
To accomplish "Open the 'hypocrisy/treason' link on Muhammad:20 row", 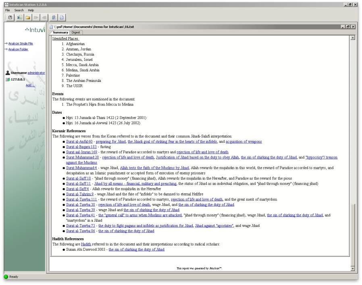I will pyautogui.click(x=321, y=158).
